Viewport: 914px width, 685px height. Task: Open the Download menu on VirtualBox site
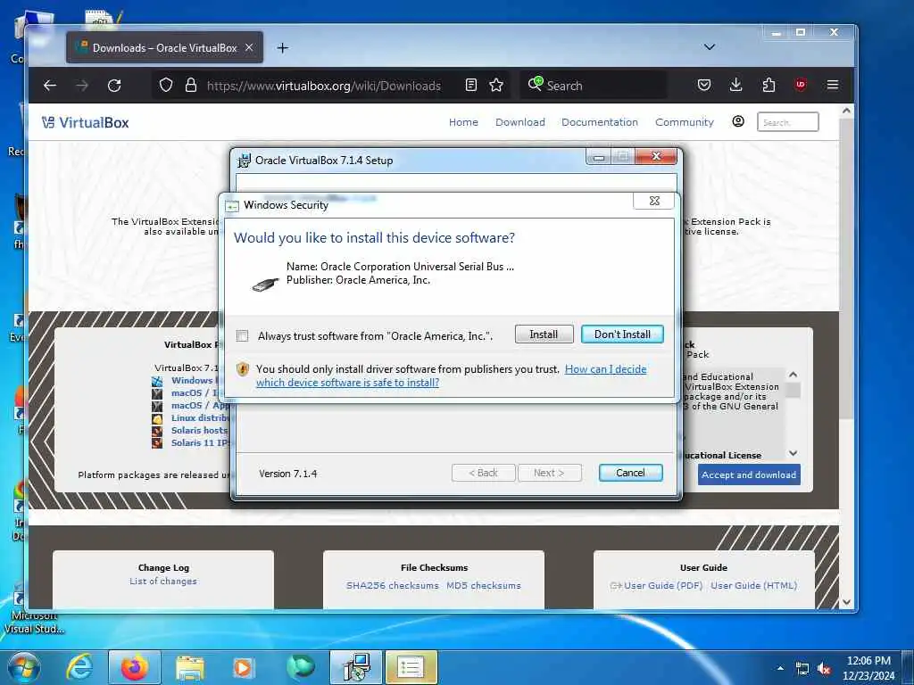(x=520, y=122)
